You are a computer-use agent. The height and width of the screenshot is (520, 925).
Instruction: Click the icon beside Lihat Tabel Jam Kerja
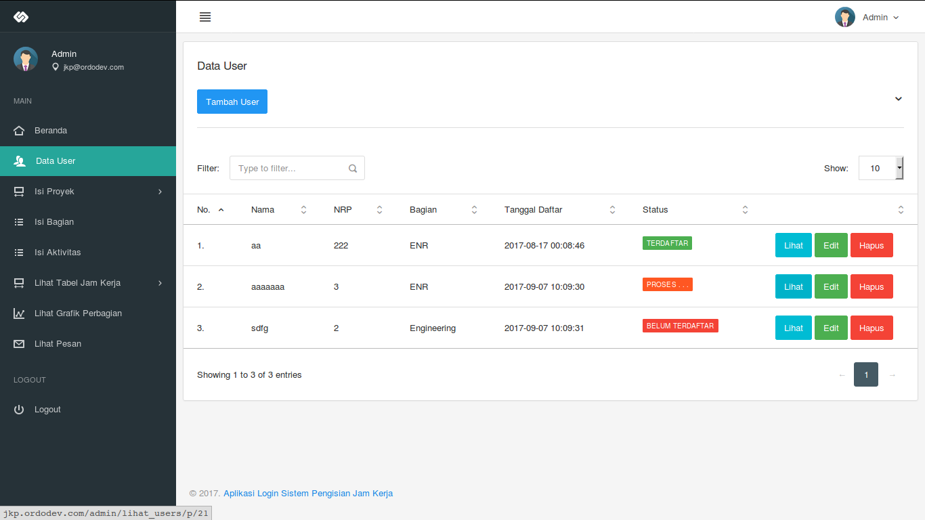19,283
